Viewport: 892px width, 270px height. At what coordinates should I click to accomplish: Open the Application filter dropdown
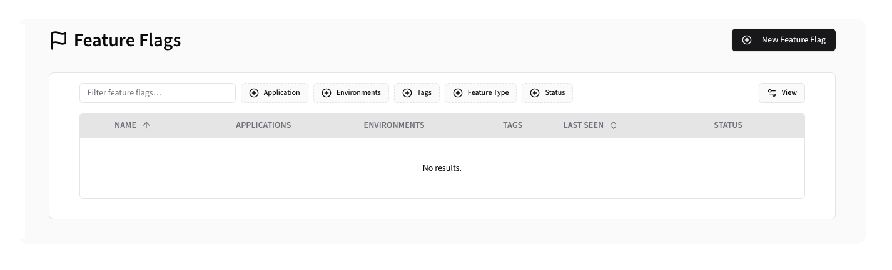pos(275,93)
